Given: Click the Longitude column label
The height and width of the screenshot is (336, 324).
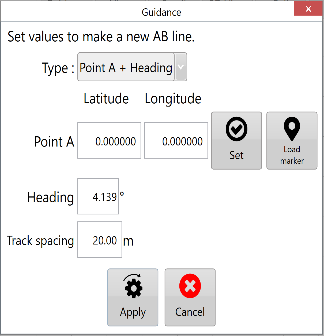Looking at the screenshot, I should (x=173, y=99).
